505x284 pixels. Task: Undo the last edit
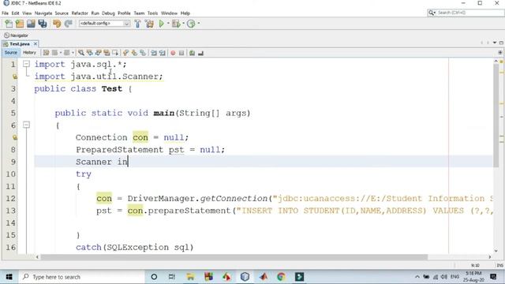(57, 24)
